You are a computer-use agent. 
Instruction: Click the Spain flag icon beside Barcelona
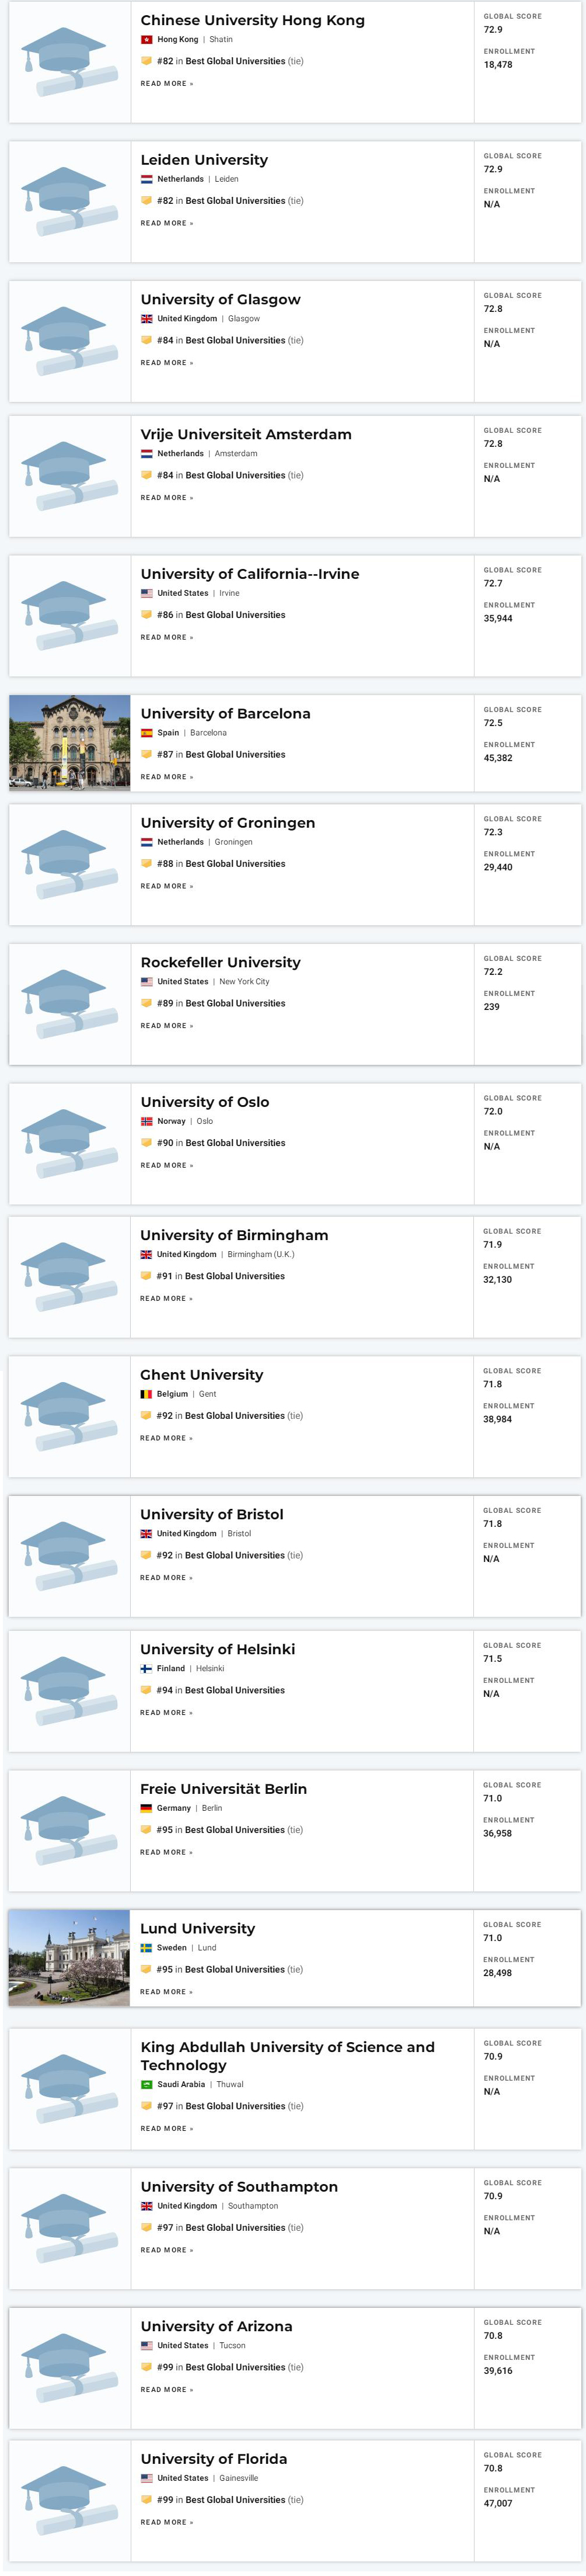pyautogui.click(x=147, y=733)
